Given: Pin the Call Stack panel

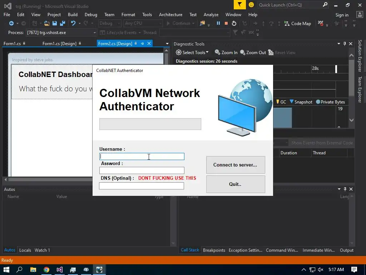Looking at the screenshot, I should [x=345, y=189].
